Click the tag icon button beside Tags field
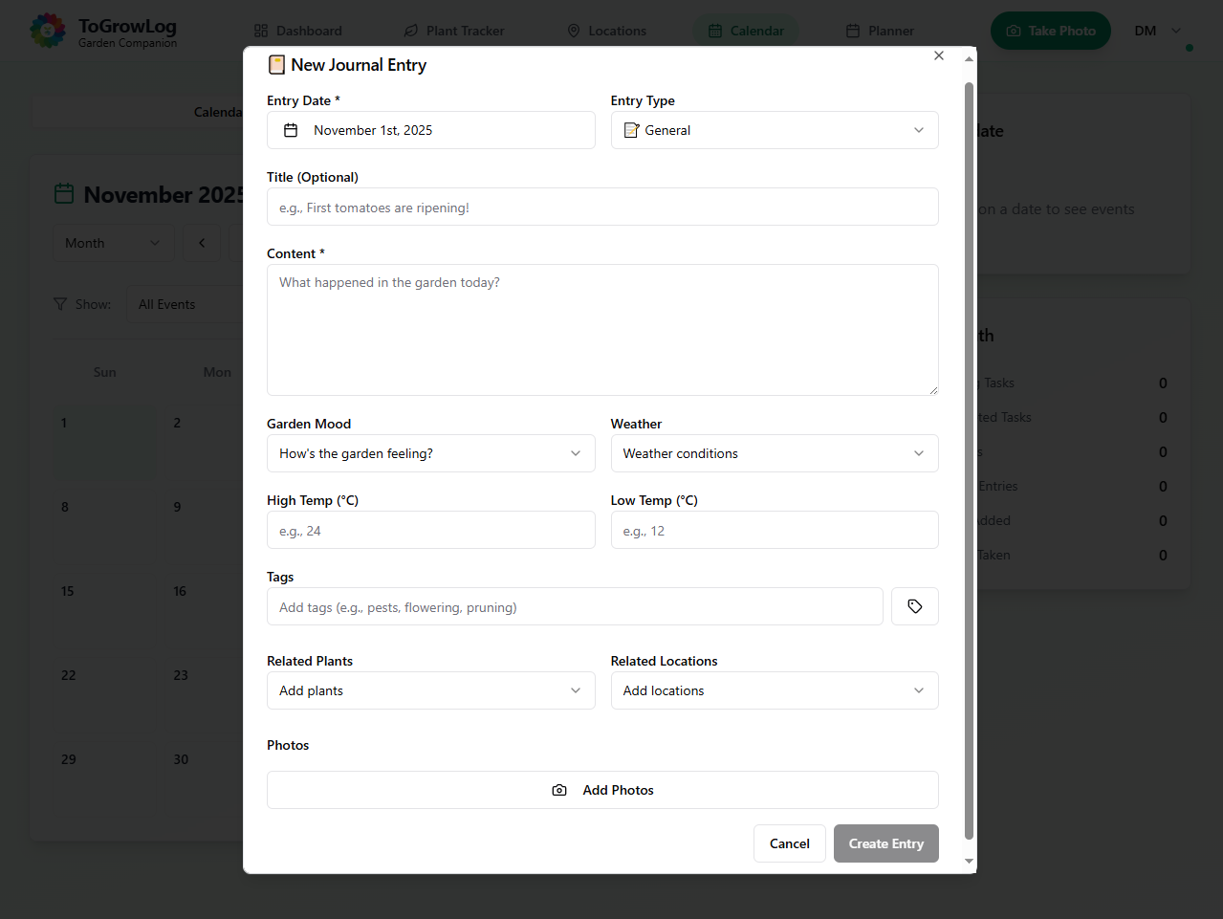 tap(914, 606)
